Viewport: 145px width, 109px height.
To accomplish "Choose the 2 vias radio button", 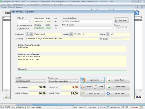I will click(x=56, y=28).
